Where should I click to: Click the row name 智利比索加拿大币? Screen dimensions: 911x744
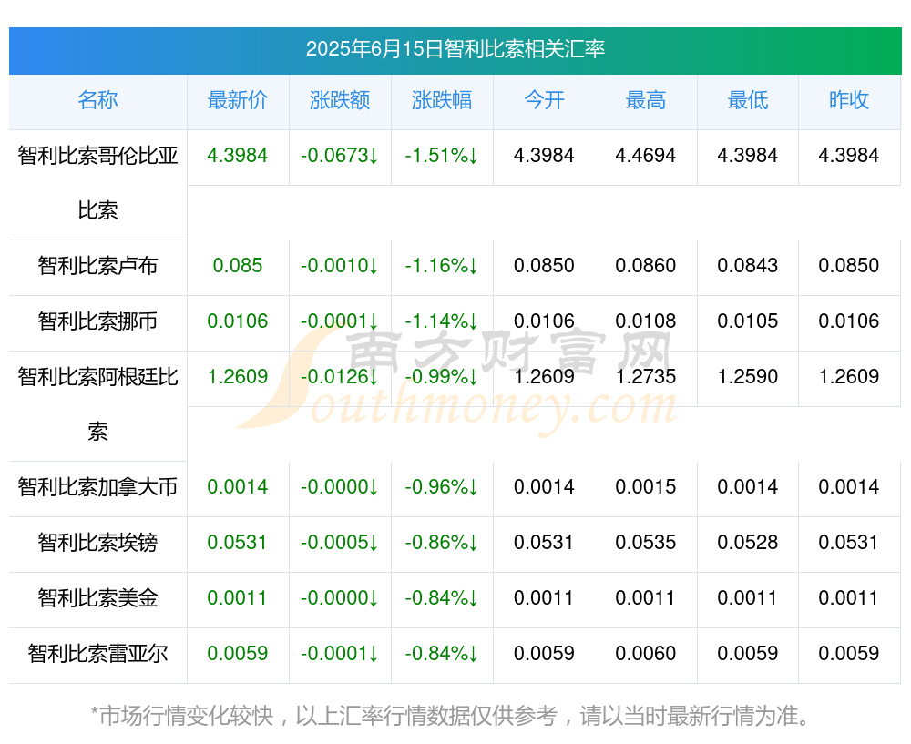coord(97,487)
